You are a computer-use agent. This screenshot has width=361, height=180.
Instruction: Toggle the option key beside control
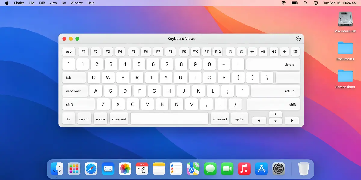[x=100, y=118]
